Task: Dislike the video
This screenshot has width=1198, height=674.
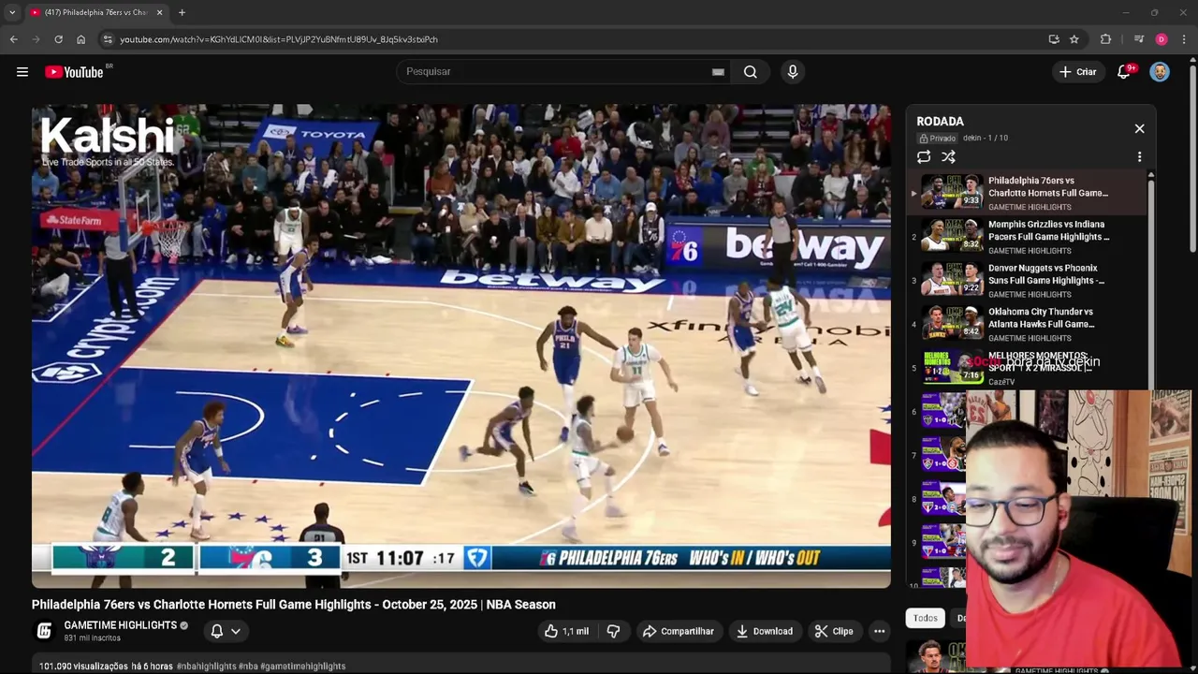Action: [613, 631]
